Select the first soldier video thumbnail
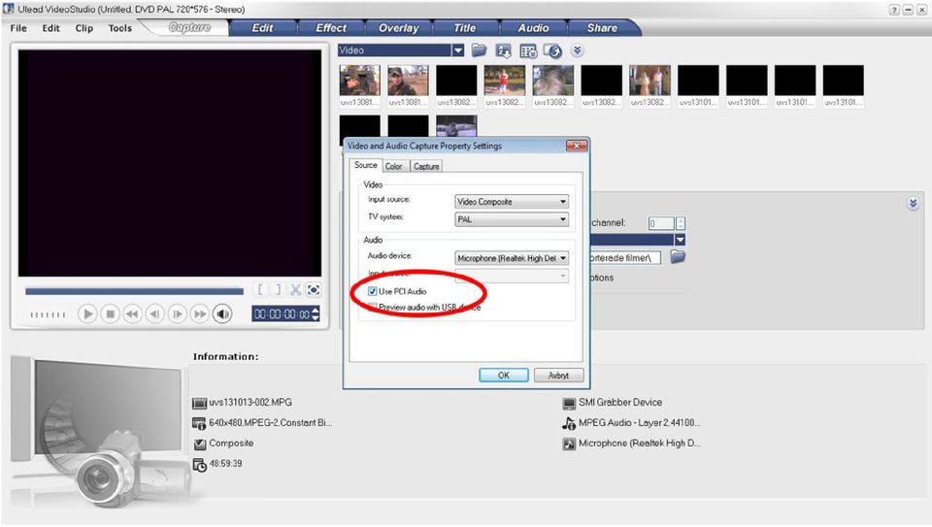This screenshot has width=932, height=527. point(359,81)
